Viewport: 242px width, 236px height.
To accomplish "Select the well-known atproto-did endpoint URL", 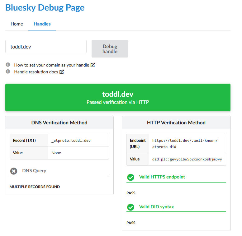I will (x=185, y=144).
